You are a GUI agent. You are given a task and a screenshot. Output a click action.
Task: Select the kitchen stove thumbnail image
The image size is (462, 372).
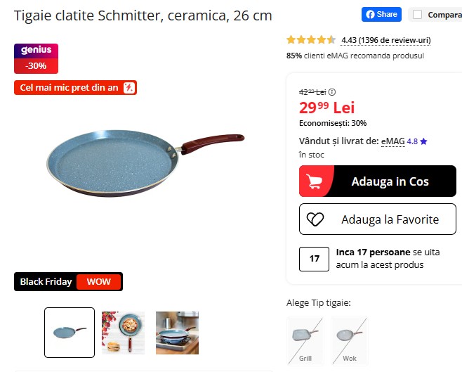pos(177,333)
